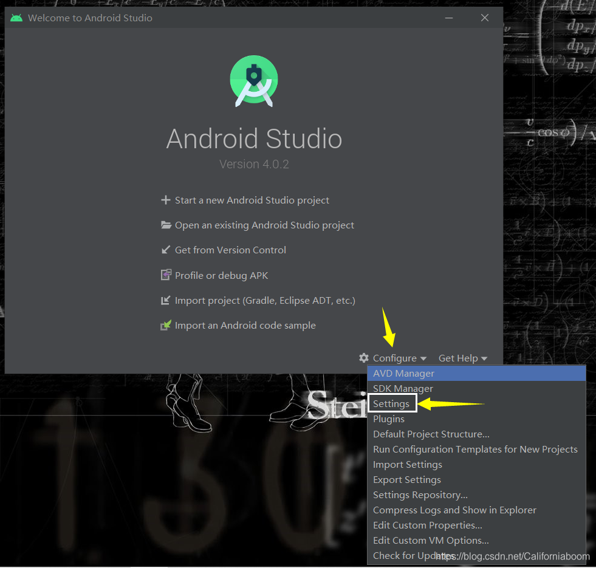This screenshot has width=596, height=568.
Task: Start a new Android Studio project
Action: (252, 200)
